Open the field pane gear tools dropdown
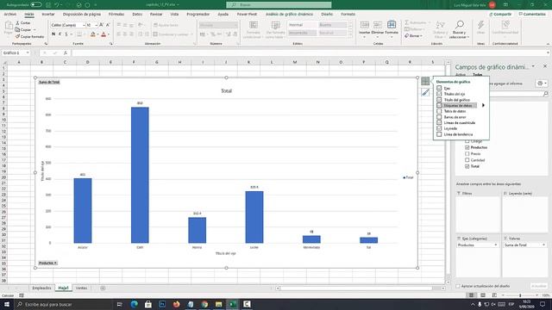This screenshot has width=552, height=310. [542, 84]
